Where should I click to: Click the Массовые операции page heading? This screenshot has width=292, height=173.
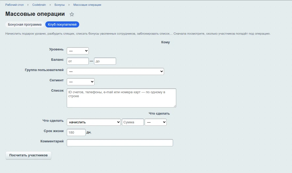(35, 14)
